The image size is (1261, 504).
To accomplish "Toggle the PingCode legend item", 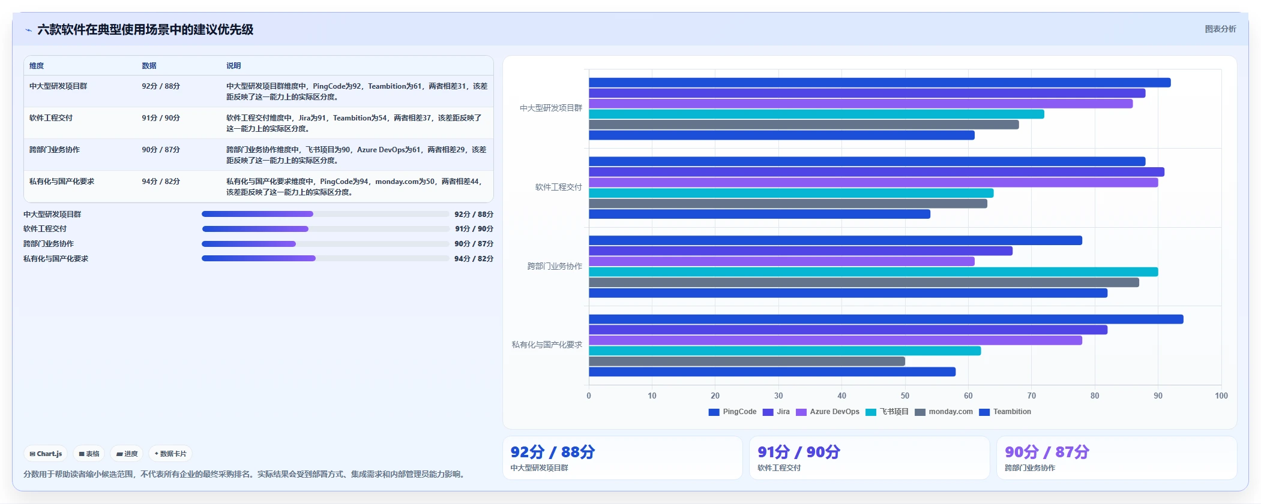I will coord(732,412).
